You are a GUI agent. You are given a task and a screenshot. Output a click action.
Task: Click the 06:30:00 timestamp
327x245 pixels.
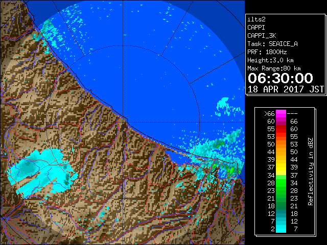(281, 78)
